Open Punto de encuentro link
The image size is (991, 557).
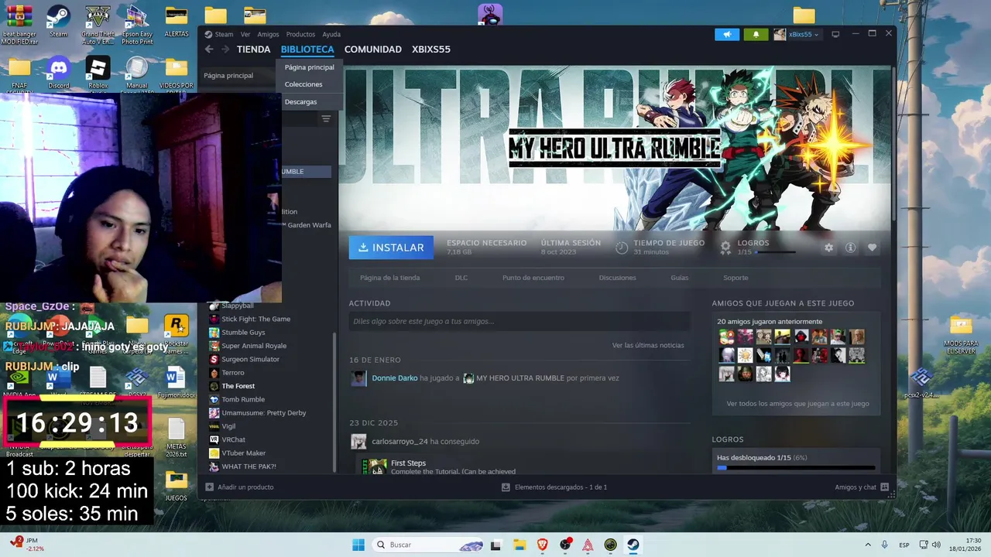point(533,278)
